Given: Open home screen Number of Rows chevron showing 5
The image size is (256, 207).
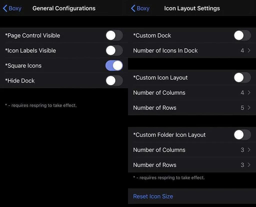Looking at the screenshot, I should tap(249, 108).
